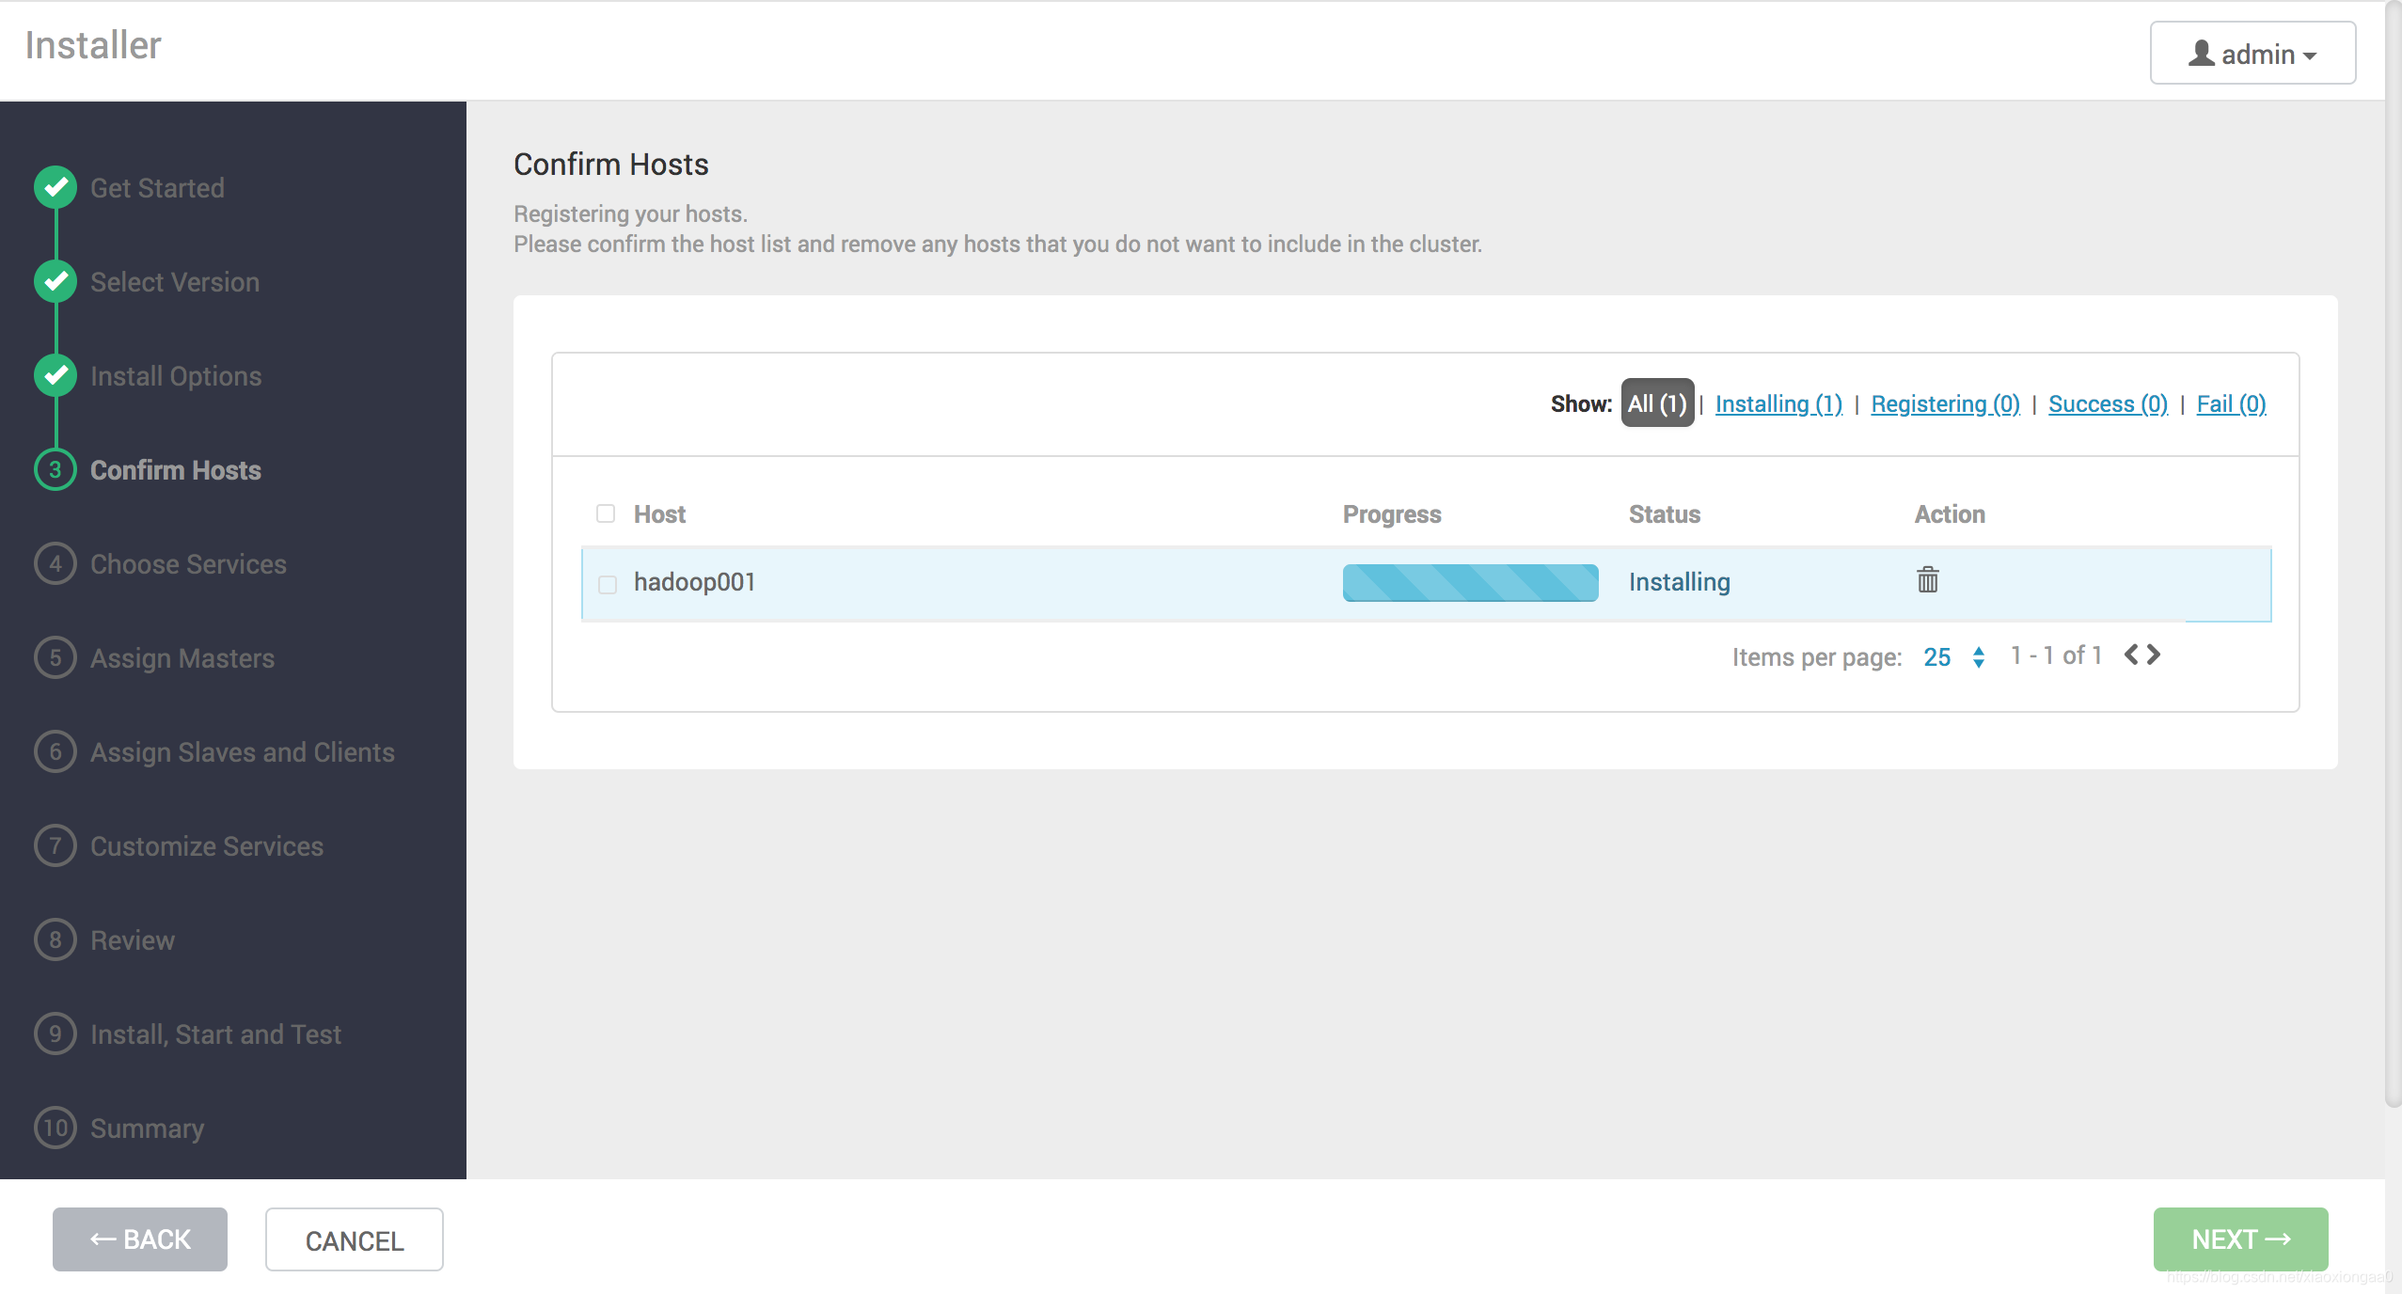
Task: Click the Select Version green checkmark icon
Action: [x=55, y=281]
